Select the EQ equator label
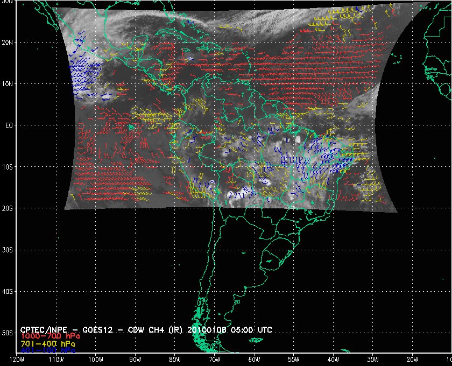452x366 pixels. (9, 125)
